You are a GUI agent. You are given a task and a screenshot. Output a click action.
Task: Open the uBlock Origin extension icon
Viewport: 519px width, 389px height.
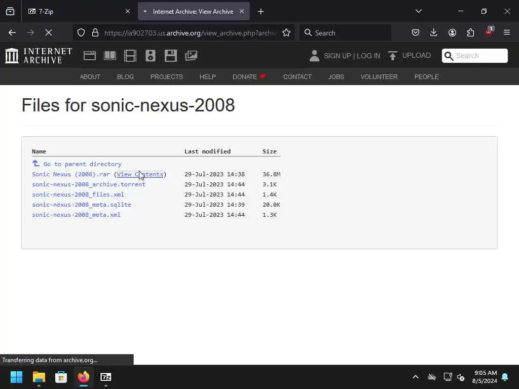click(489, 32)
